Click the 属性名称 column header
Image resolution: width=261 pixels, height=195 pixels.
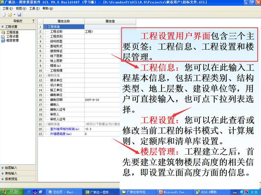pyautogui.click(x=64, y=21)
